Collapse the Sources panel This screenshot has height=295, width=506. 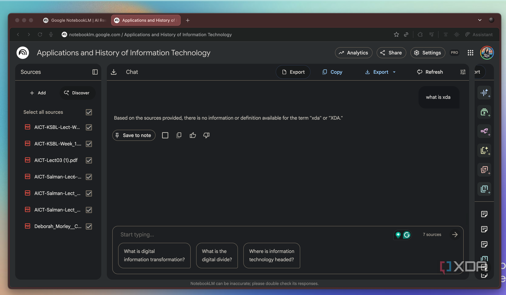pos(95,72)
